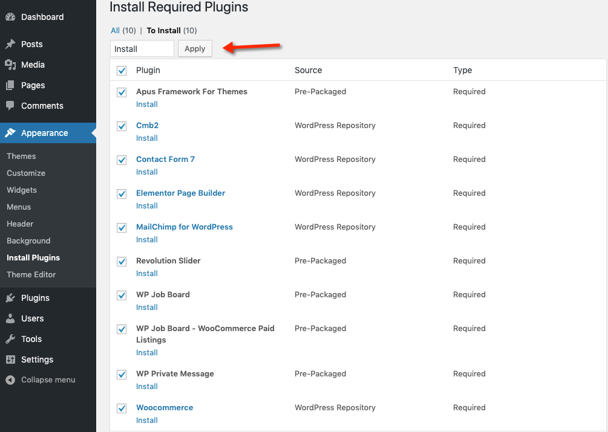The width and height of the screenshot is (608, 432).
Task: Open the Install bulk action dropdown
Action: (142, 49)
